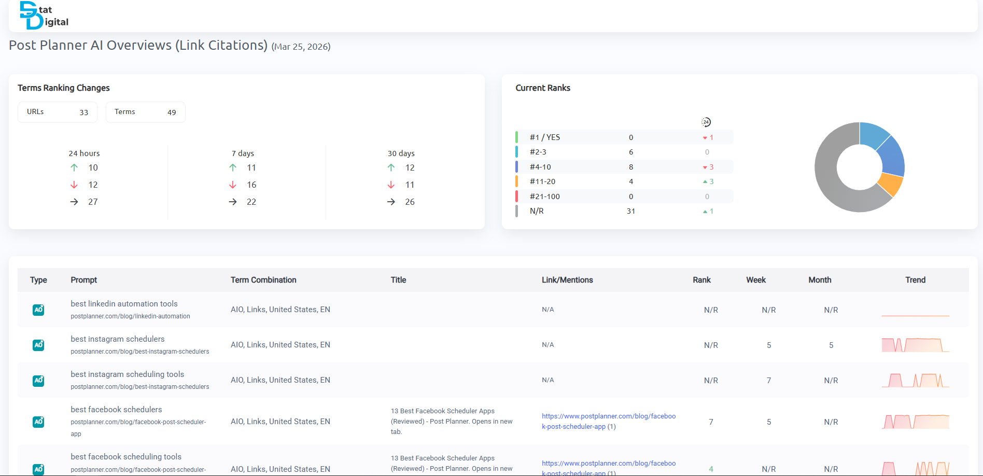This screenshot has width=983, height=476.
Task: Click the prompt 'best instagram scheduling tools'
Action: pyautogui.click(x=128, y=374)
